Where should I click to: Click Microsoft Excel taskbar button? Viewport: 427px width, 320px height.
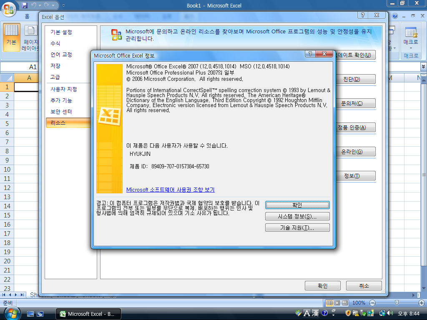[x=88, y=314]
